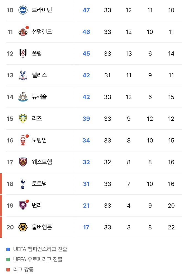Screen dimensions: 182x280
Task: Click the Sunderland club badge
Action: pos(23,32)
